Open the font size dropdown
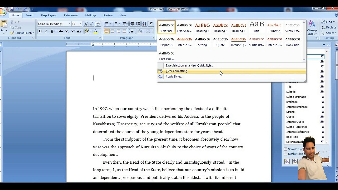 [x=80, y=24]
